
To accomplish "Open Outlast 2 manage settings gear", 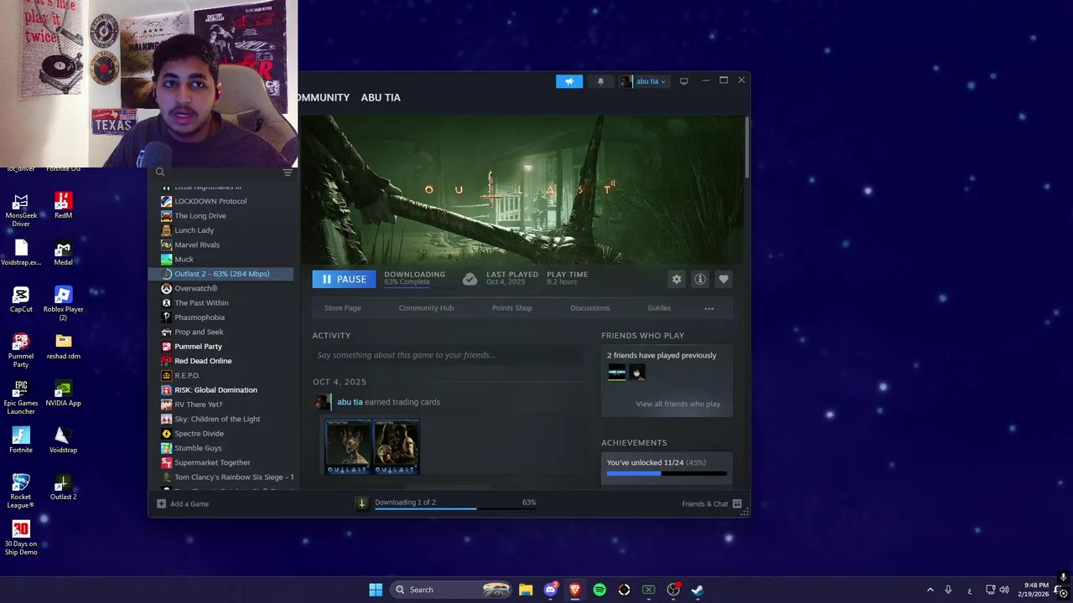I will click(x=676, y=279).
